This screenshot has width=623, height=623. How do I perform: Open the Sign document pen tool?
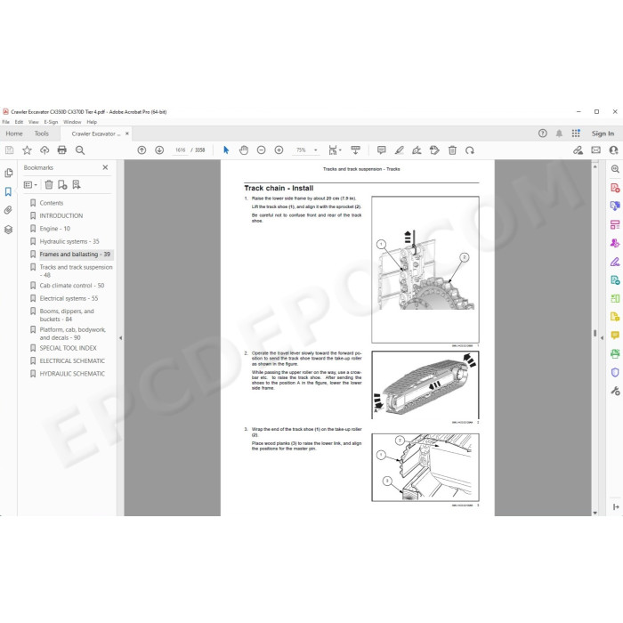[417, 150]
